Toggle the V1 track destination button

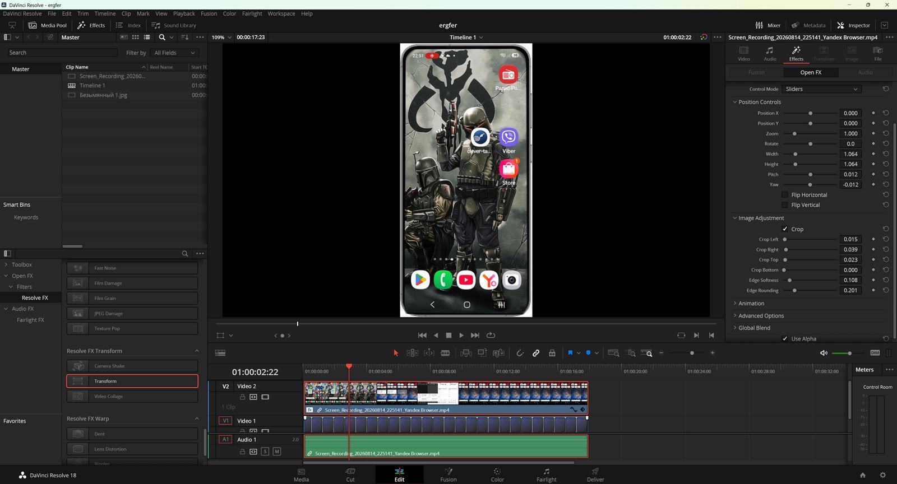pos(225,421)
